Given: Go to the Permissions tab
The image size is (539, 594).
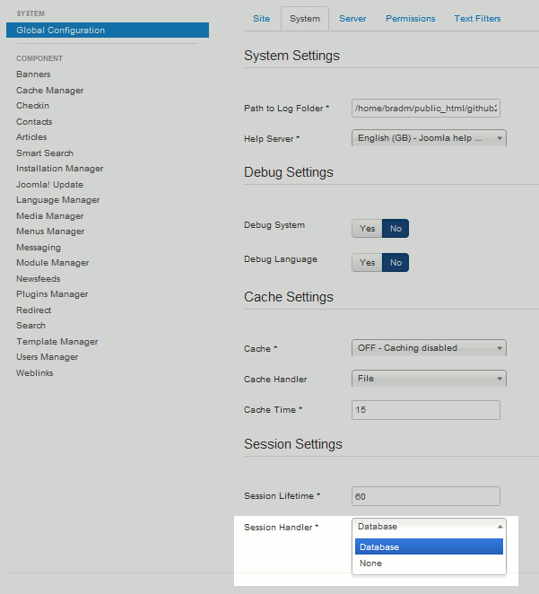Looking at the screenshot, I should tap(410, 19).
